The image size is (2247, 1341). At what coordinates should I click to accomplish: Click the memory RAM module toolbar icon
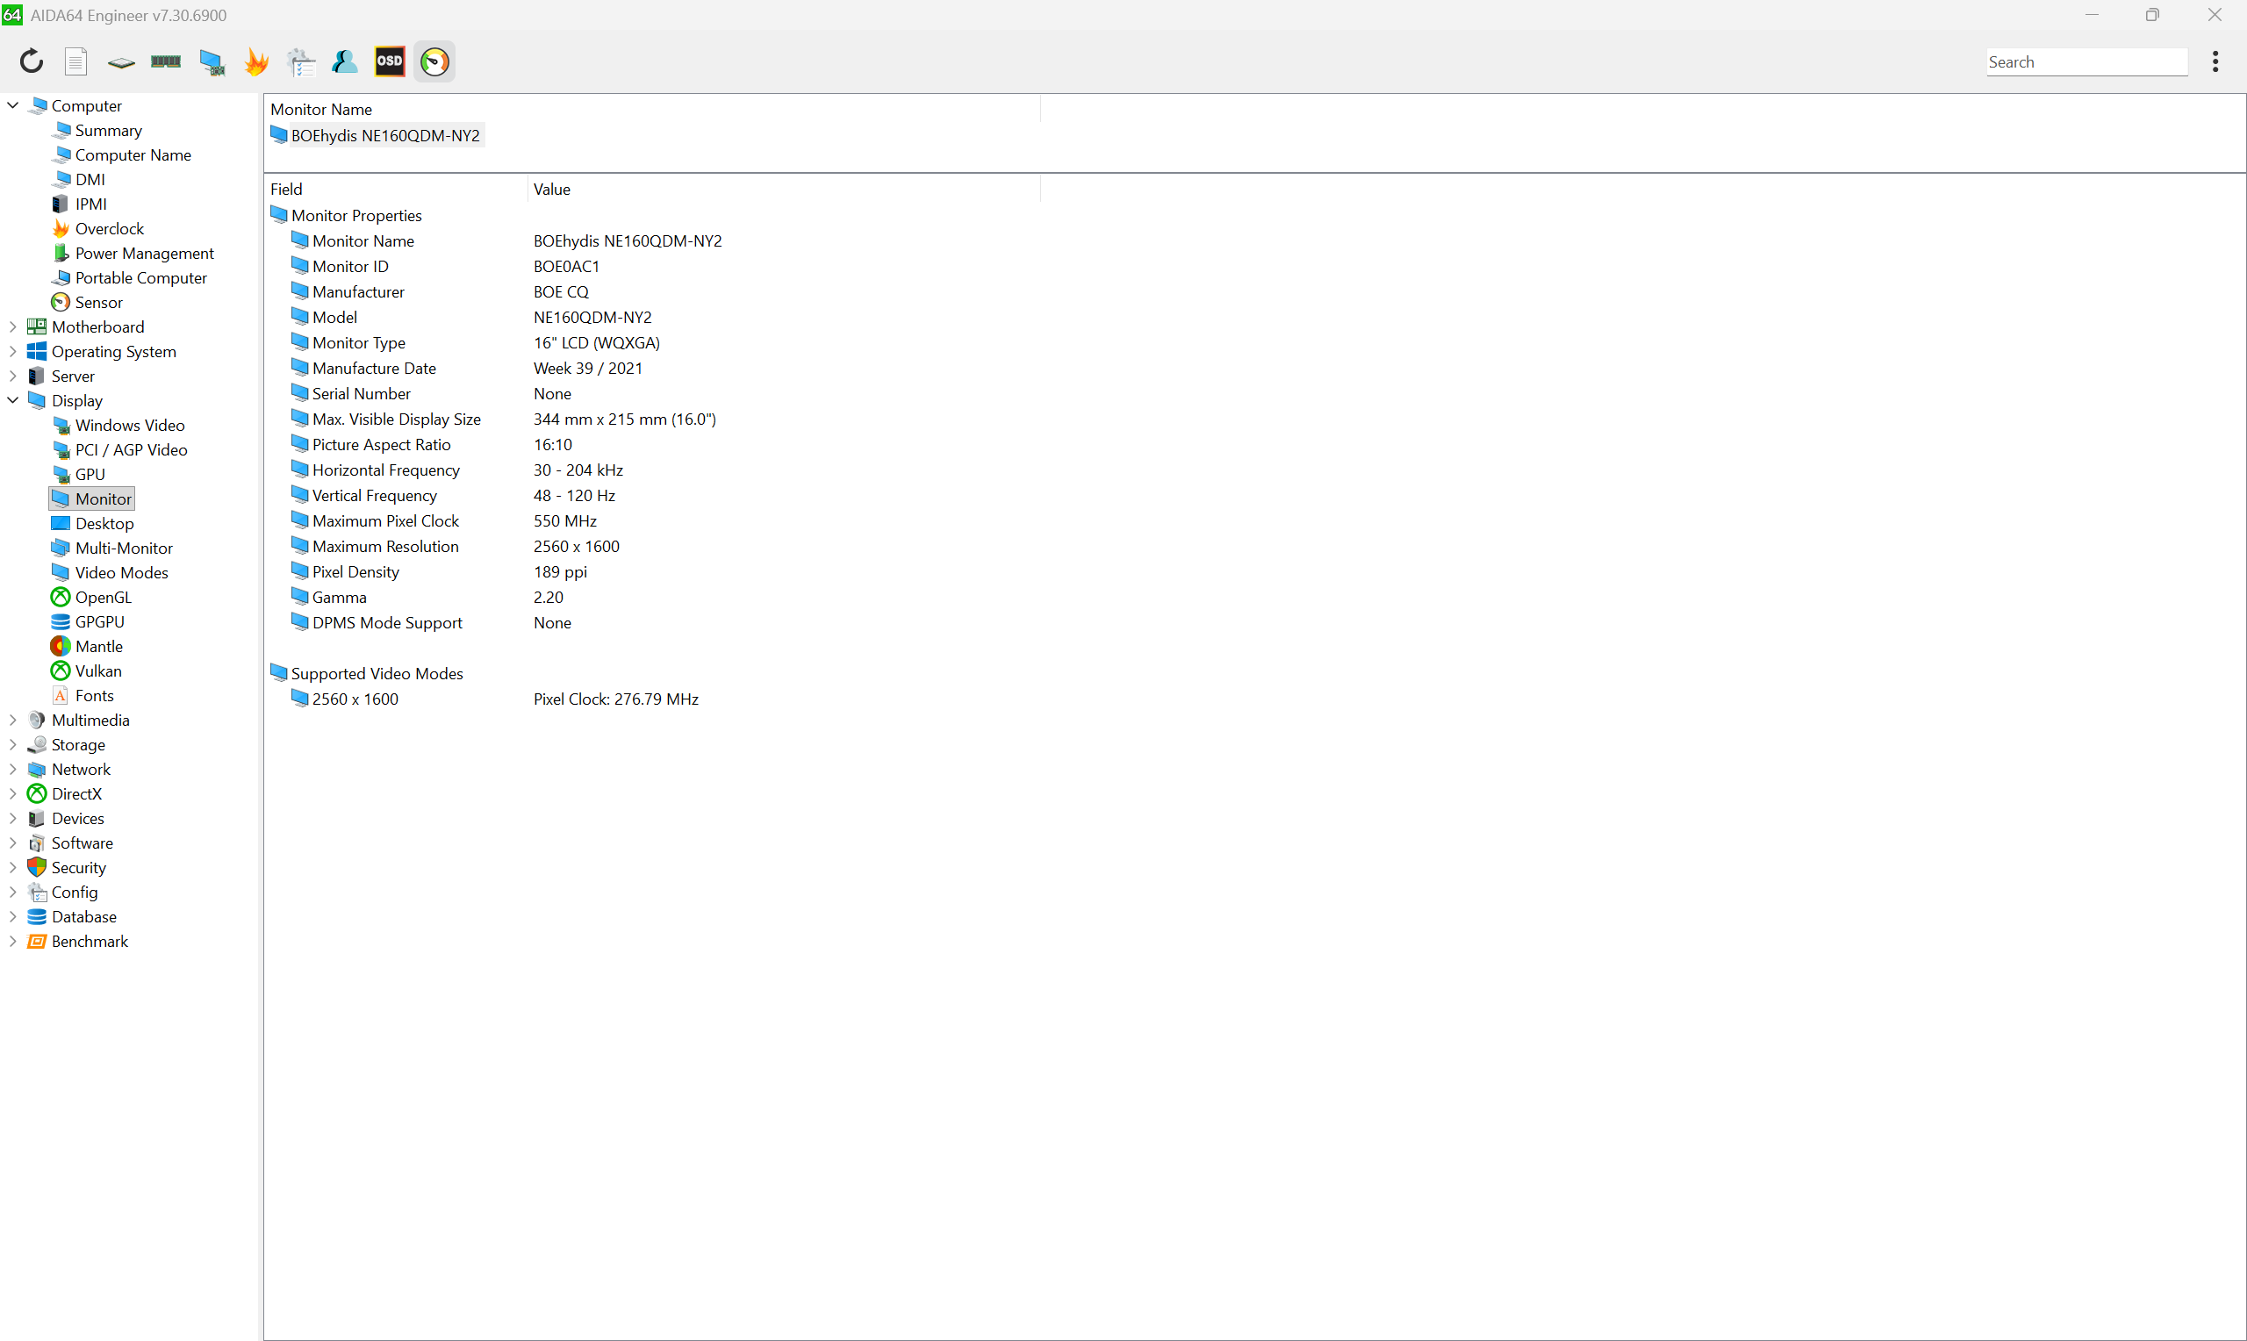[165, 61]
